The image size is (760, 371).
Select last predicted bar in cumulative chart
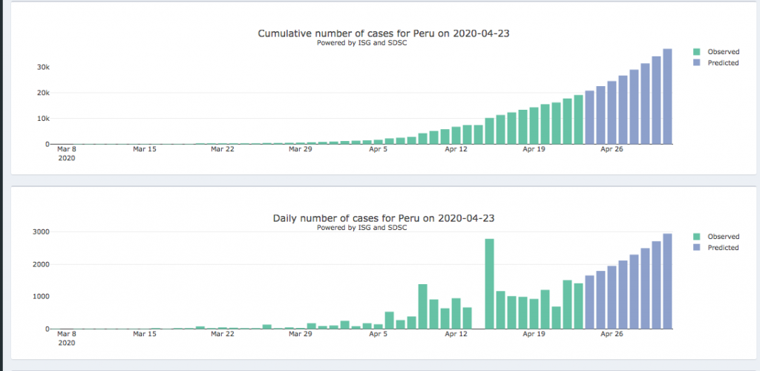667,96
